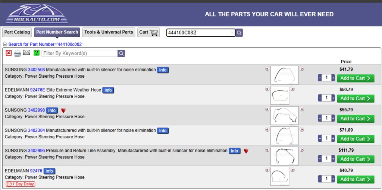Open part number link 3402996
Screen dimensions: 382x190
tap(36, 150)
